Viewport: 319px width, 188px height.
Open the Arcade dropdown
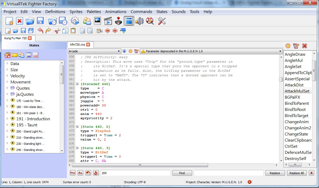tap(94, 51)
